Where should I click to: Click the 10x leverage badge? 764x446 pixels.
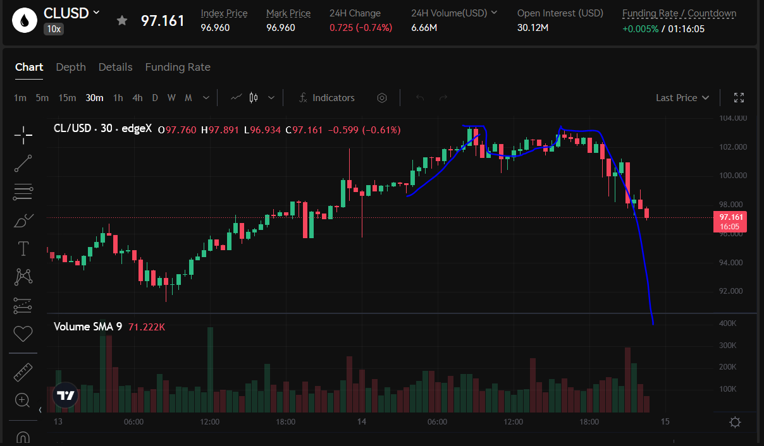pyautogui.click(x=53, y=28)
